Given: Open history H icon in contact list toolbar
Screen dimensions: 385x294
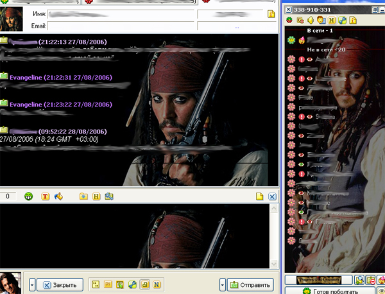Looking at the screenshot, I should (x=332, y=20).
